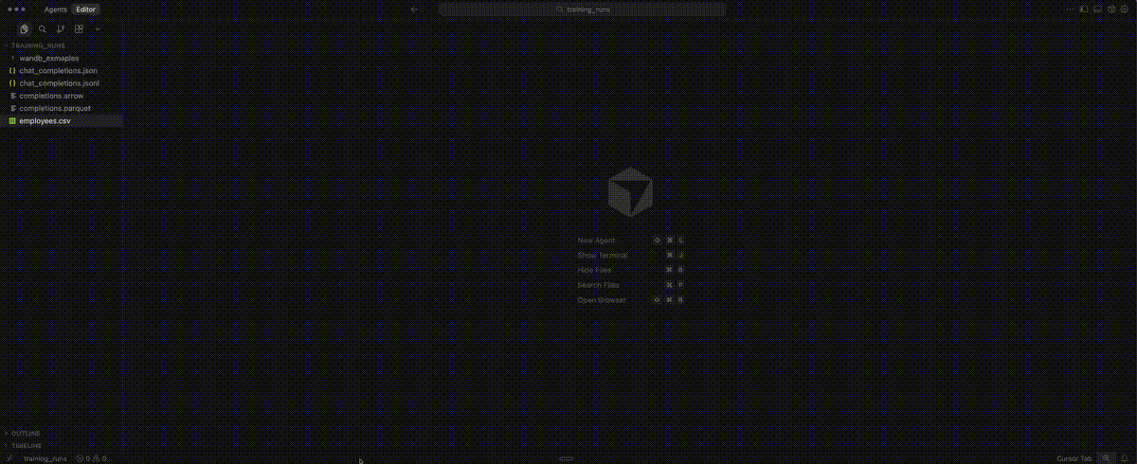
Task: Open the Explorer files view icon
Action: (25, 29)
